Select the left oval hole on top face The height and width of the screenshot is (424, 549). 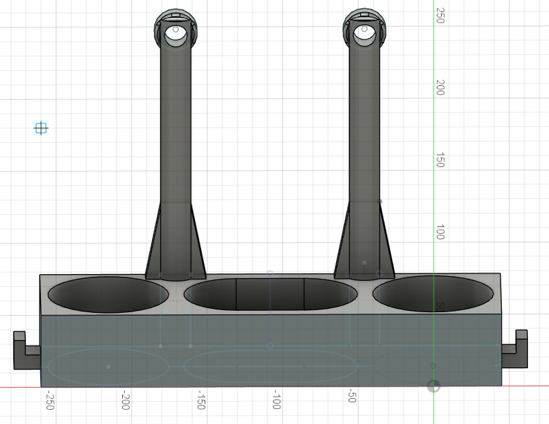click(108, 294)
